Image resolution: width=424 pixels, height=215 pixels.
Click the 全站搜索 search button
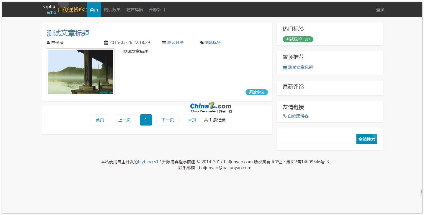pos(366,139)
